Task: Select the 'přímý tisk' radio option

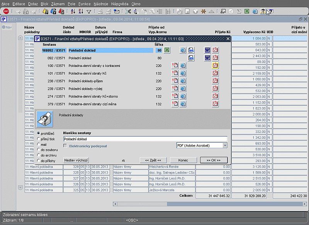Action: 38,139
